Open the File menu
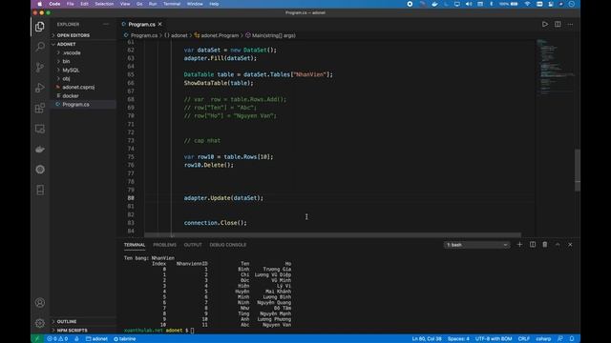Viewport: 611px width, 343px height. 70,4
